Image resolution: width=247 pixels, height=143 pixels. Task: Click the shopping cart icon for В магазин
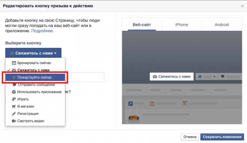(x=14, y=106)
